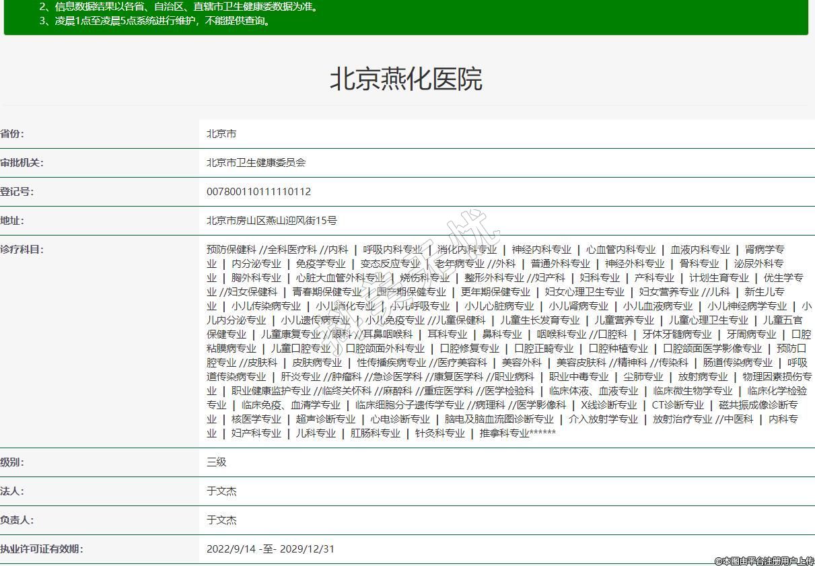Click the 执业许可证有效期 field label
This screenshot has width=815, height=566.
point(42,549)
